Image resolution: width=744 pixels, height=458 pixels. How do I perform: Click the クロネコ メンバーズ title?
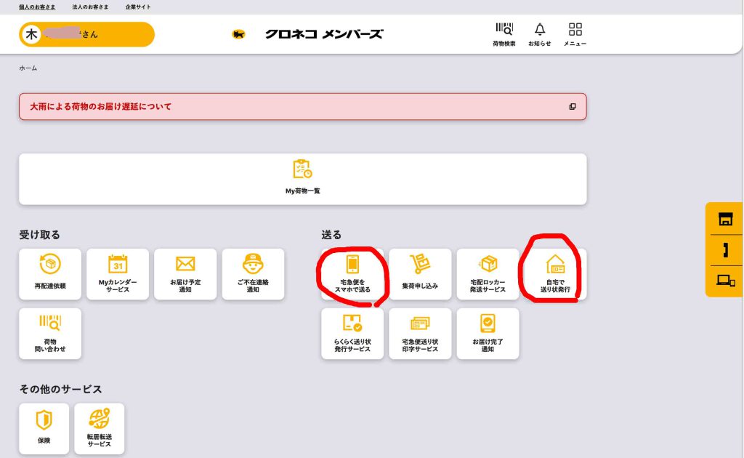(x=324, y=34)
